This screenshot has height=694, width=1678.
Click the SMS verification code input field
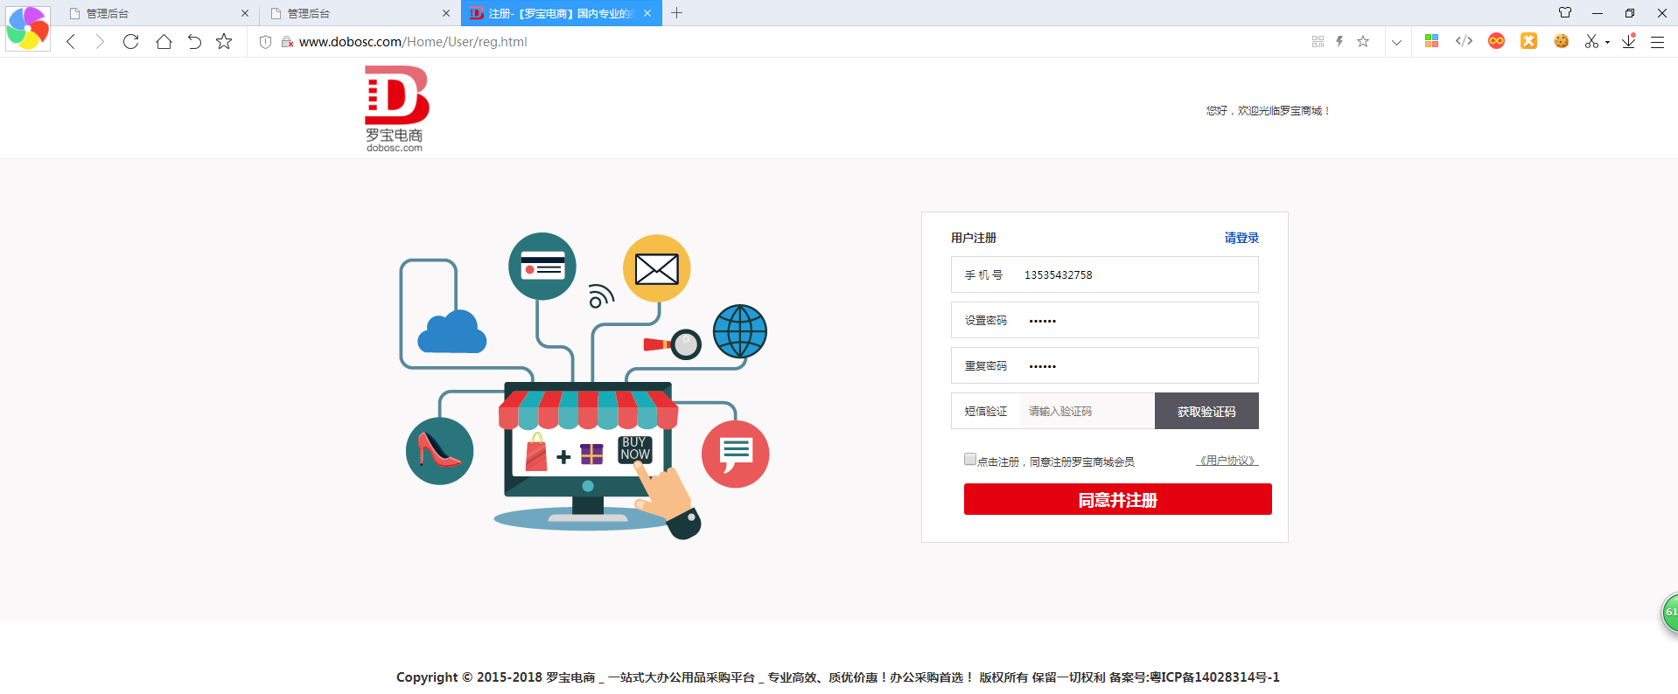(x=1087, y=411)
